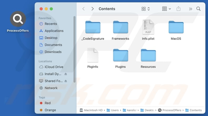Click the _CodeSignature name label

(93, 39)
